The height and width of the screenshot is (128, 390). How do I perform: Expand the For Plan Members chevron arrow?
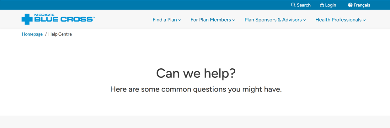tap(234, 20)
